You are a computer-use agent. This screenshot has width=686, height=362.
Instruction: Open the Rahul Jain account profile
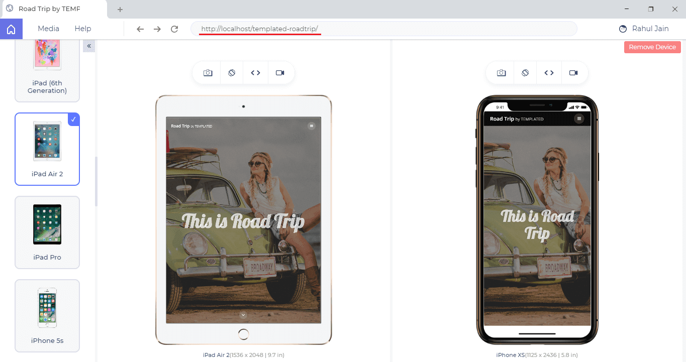click(643, 28)
